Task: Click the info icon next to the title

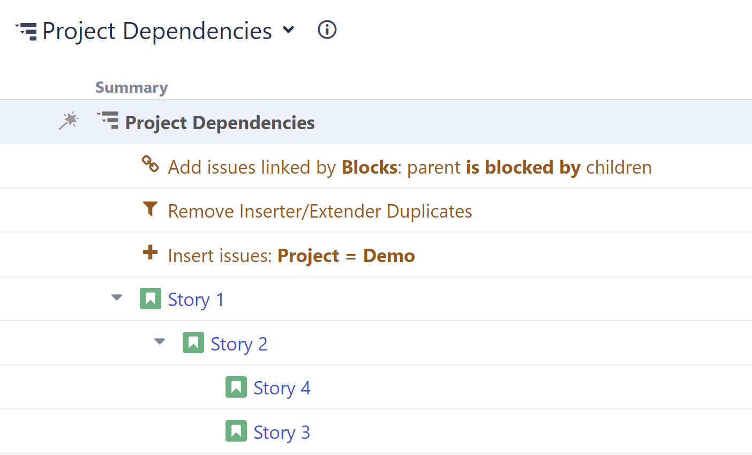Action: tap(327, 30)
